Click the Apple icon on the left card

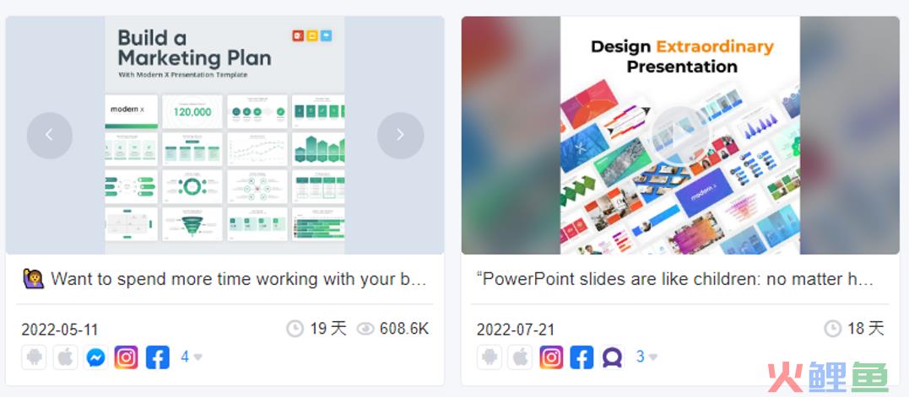coord(66,357)
